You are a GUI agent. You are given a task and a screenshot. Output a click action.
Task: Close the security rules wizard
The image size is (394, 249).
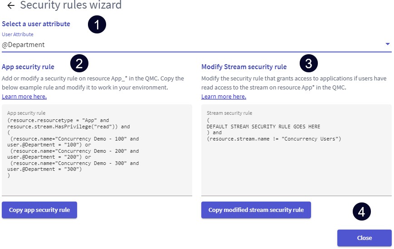click(x=365, y=238)
